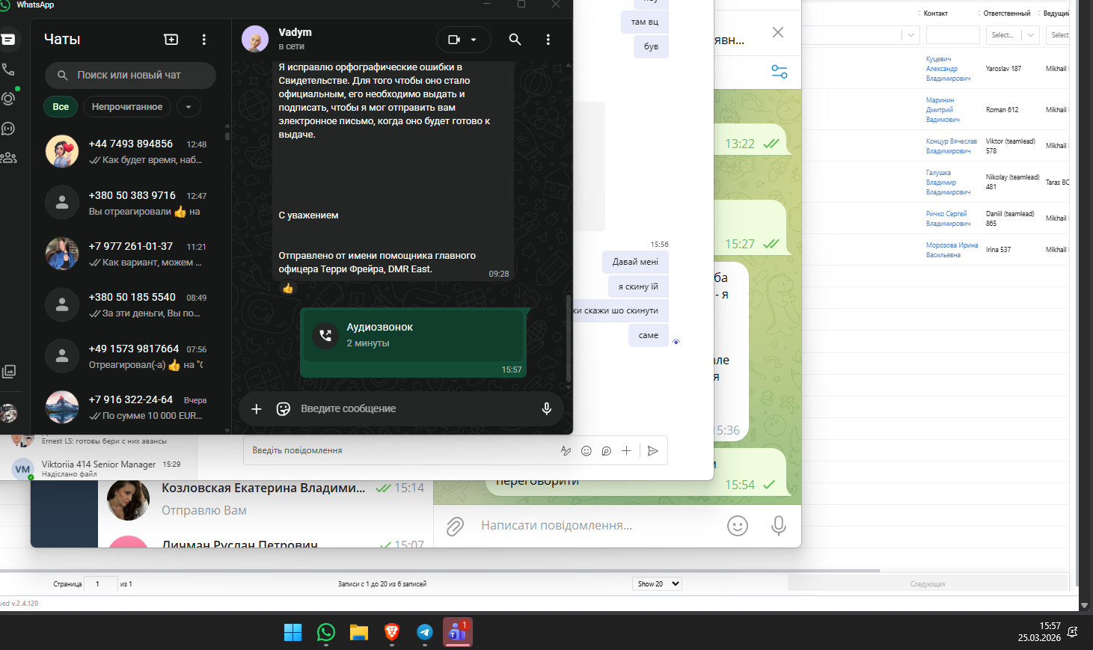The image size is (1093, 650).
Task: Open the plus actions menu in Teams compose box
Action: pos(627,451)
